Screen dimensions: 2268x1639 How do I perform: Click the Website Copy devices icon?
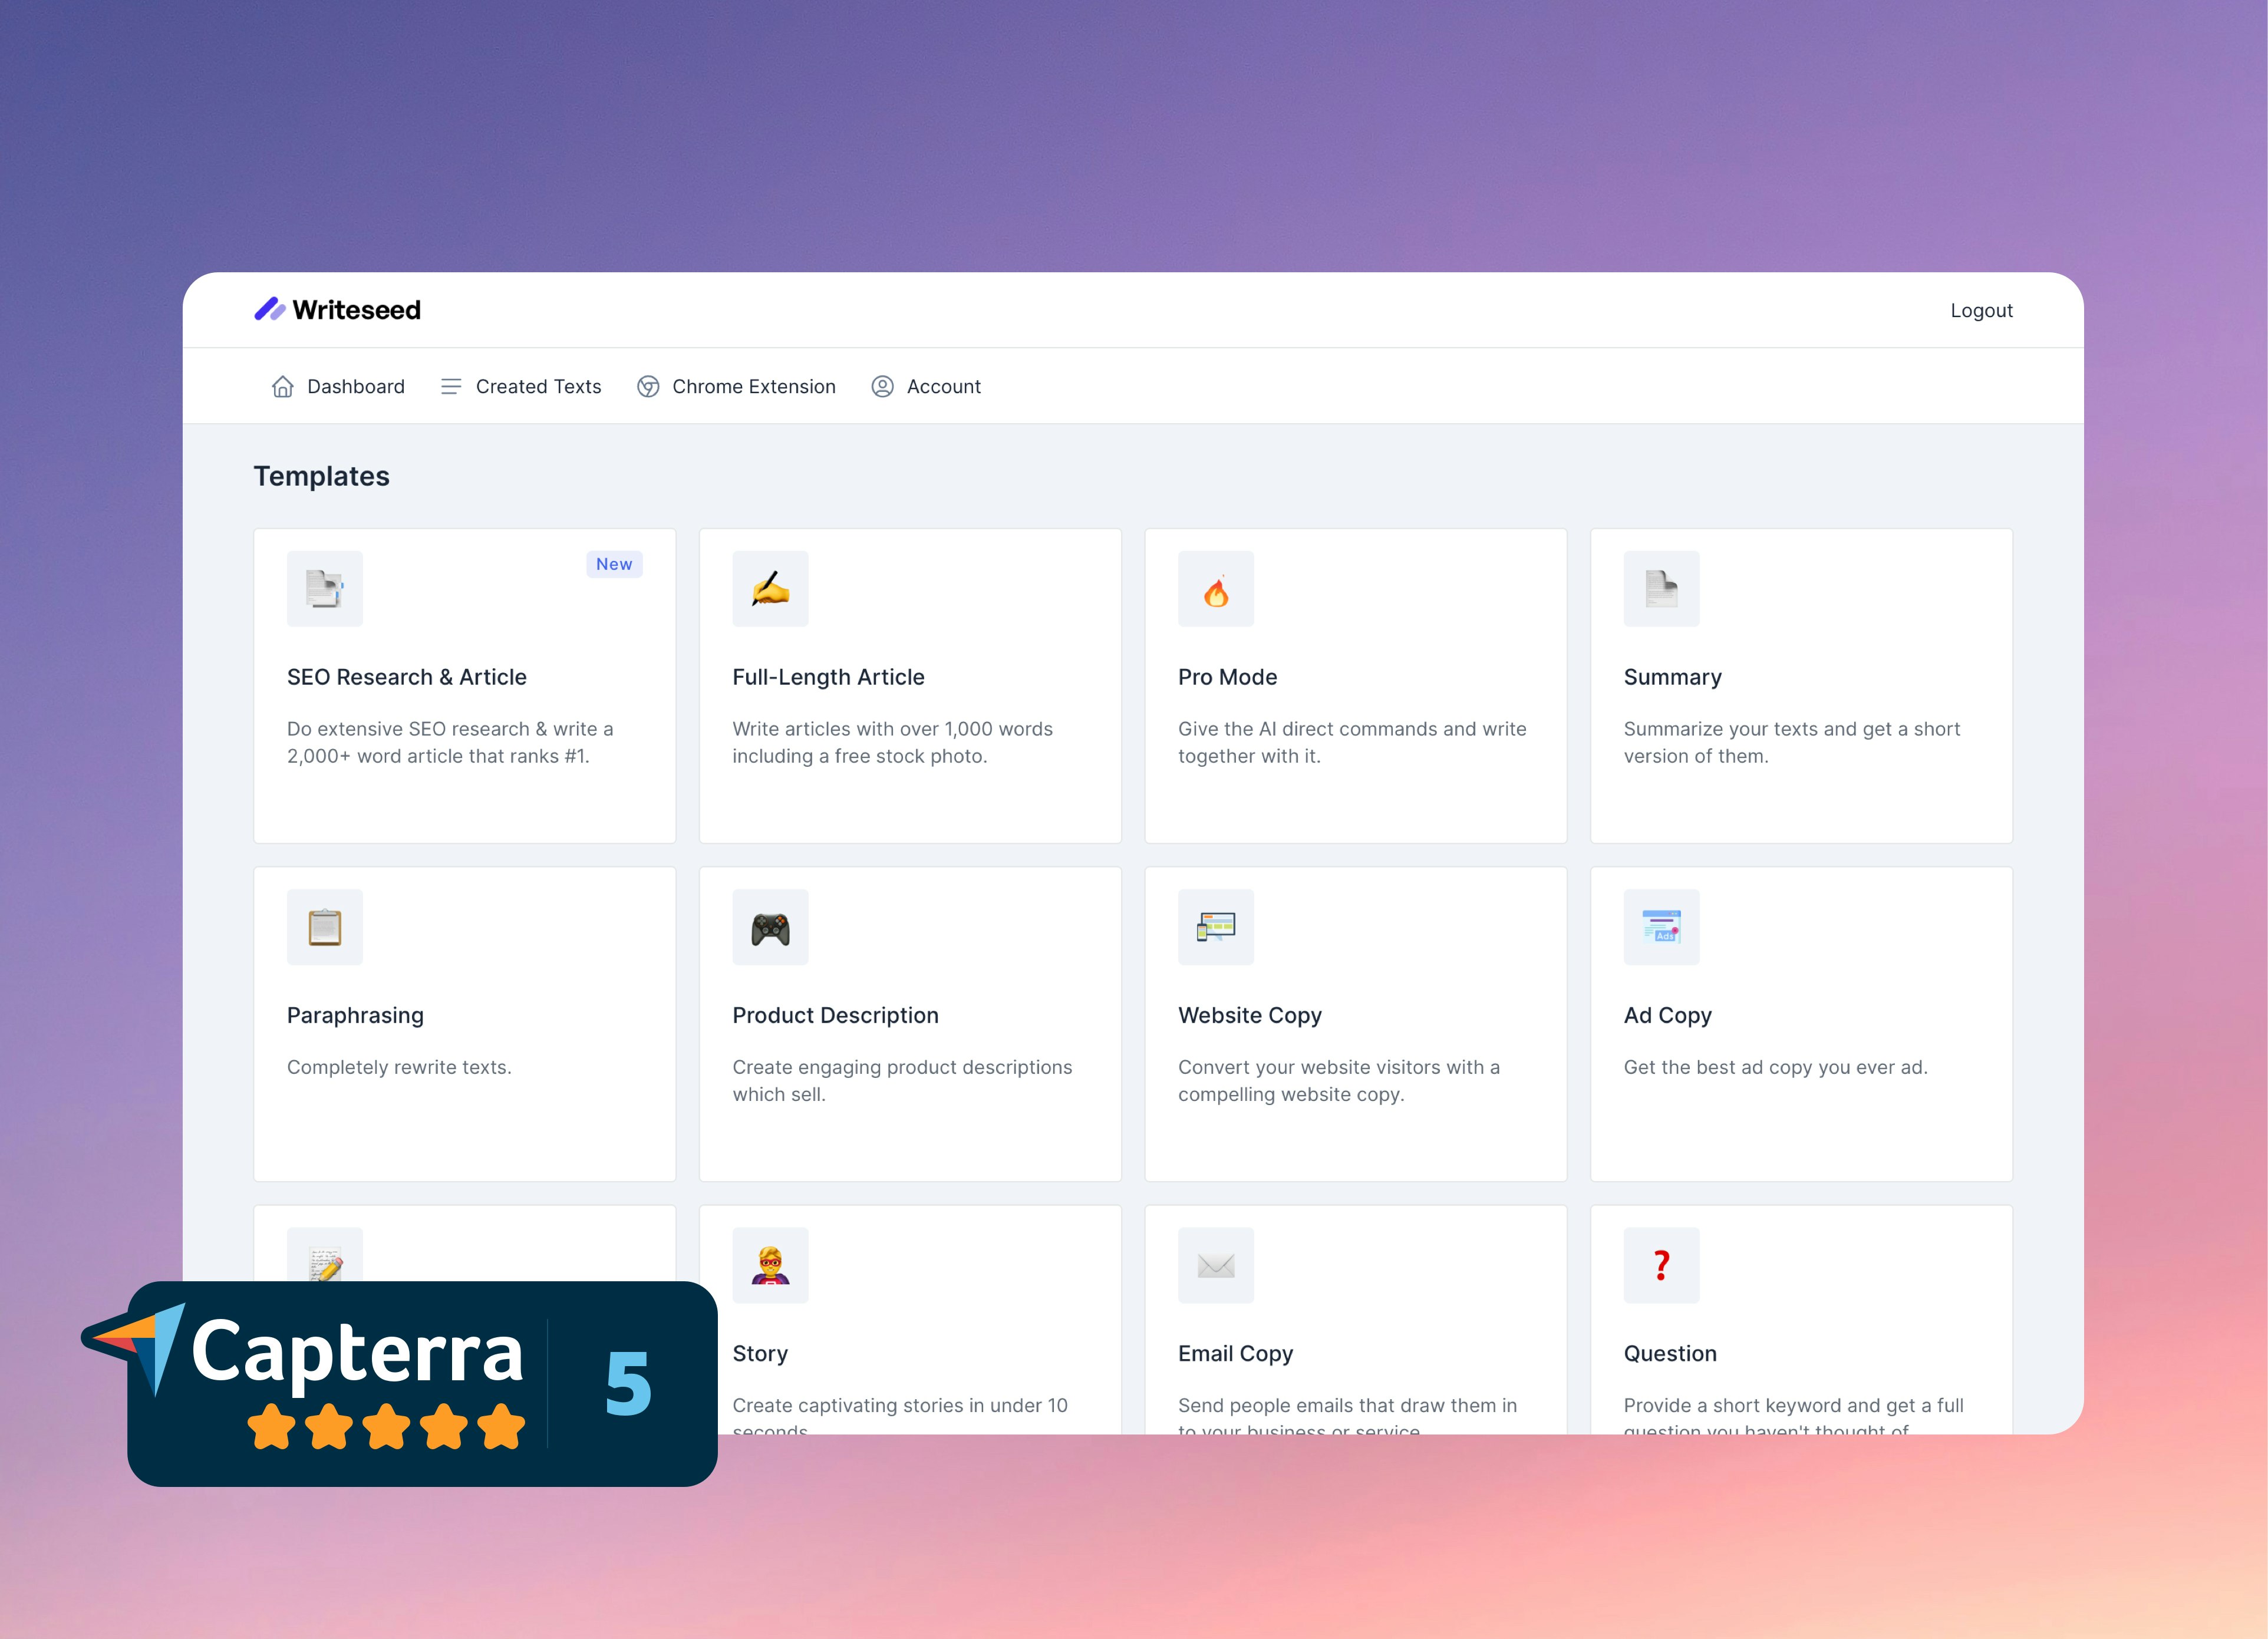click(x=1216, y=927)
